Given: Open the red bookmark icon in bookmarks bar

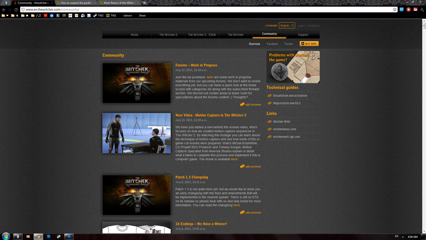Looking at the screenshot, I should [x=45, y=16].
